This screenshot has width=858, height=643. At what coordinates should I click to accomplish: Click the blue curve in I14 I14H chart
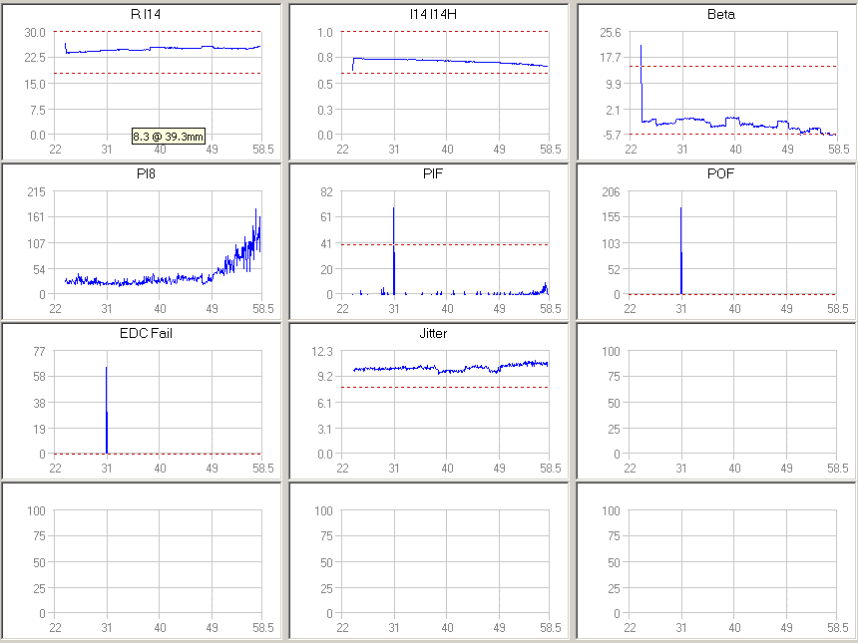[449, 61]
